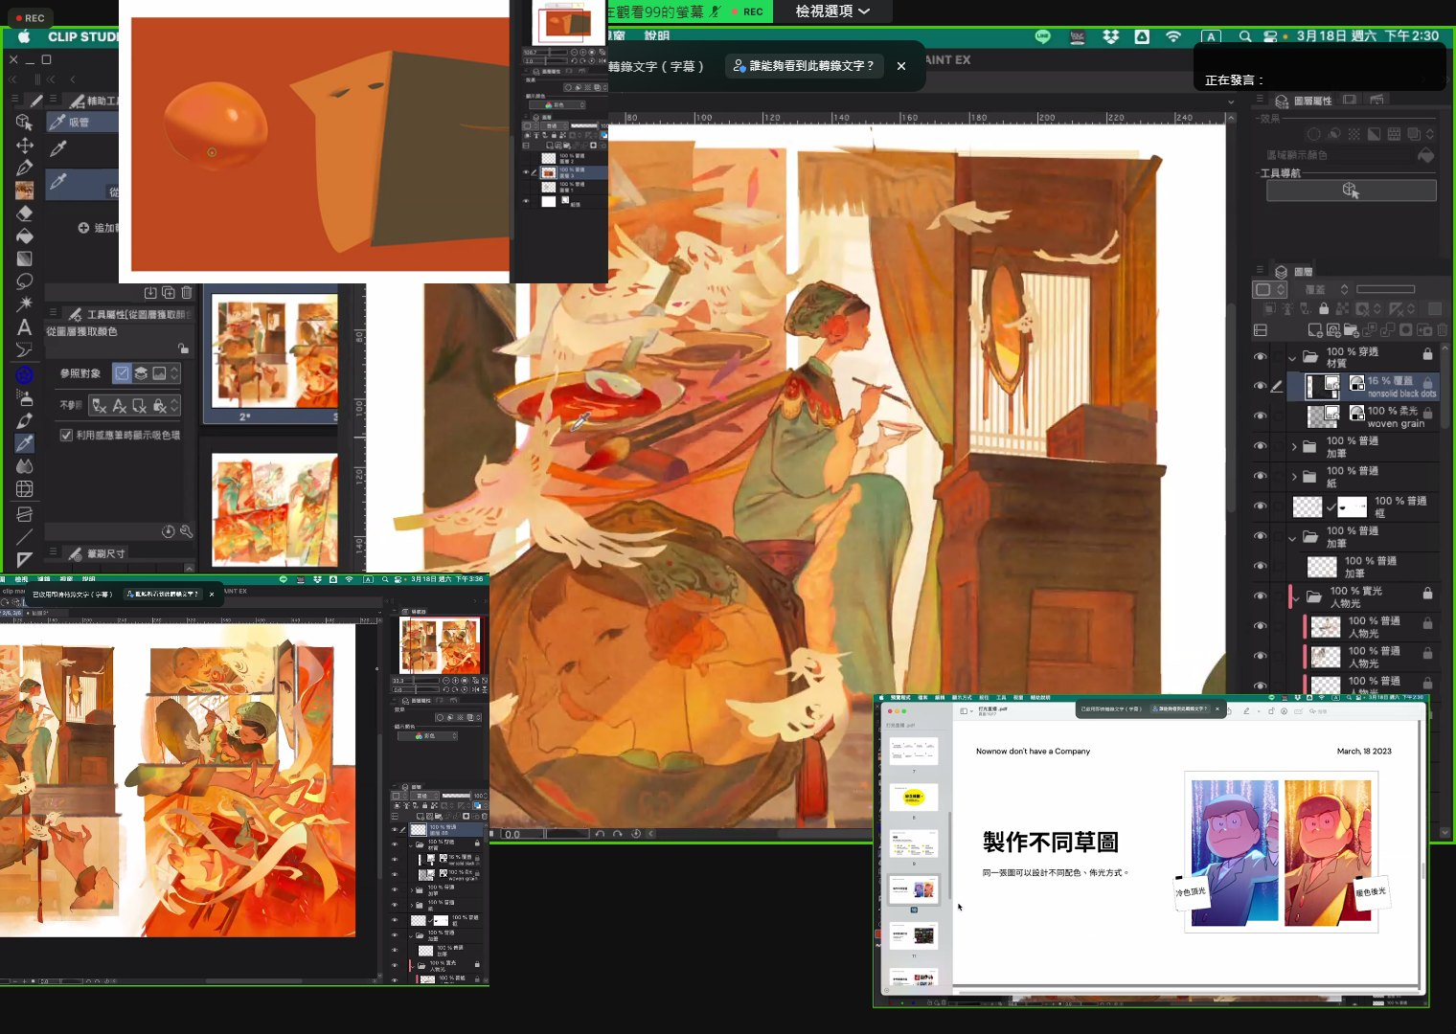Screen dimensions: 1456x1034
Task: Open Spotlight search icon in menu bar
Action: (1244, 36)
